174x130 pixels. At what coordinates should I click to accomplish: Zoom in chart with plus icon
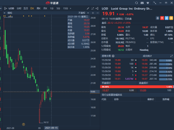93,13
